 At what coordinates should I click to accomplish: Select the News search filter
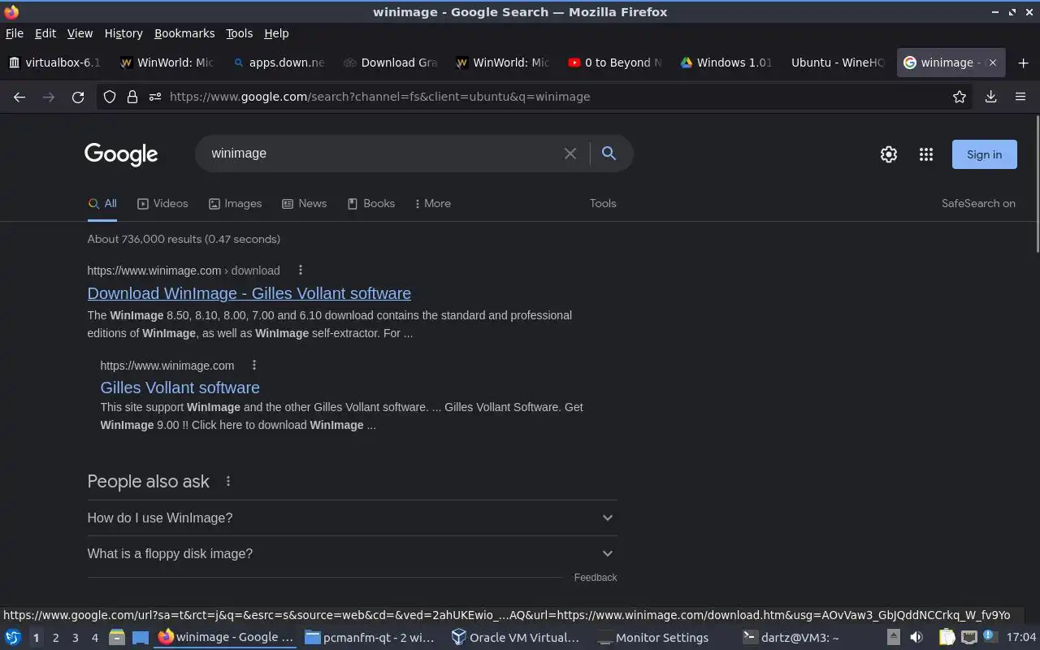pos(304,204)
